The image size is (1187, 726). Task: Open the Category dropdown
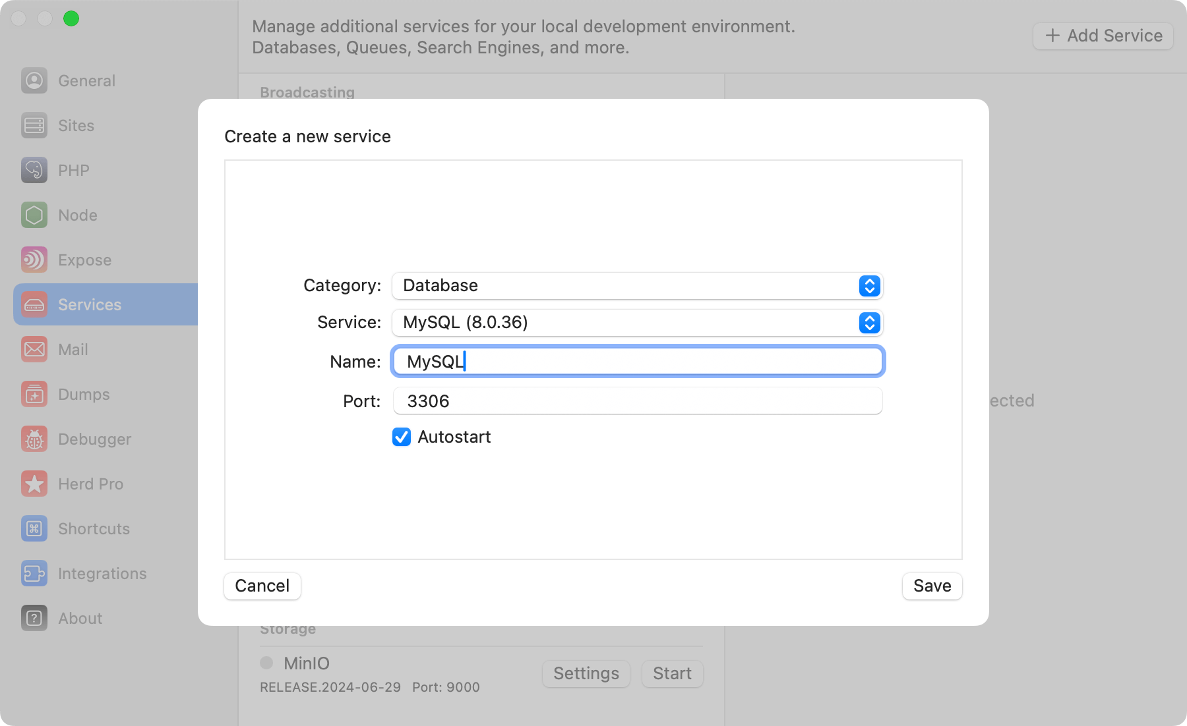click(869, 286)
